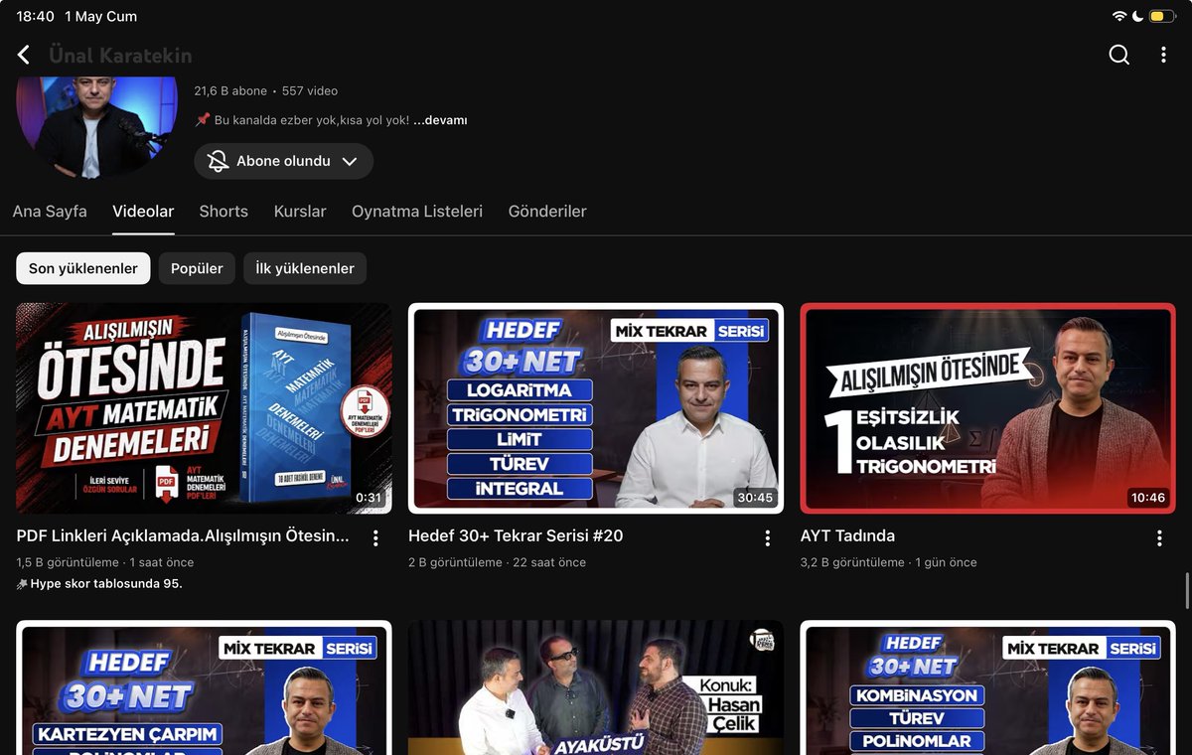Tap the 0:31 duration badge
This screenshot has width=1192, height=755.
[x=369, y=498]
